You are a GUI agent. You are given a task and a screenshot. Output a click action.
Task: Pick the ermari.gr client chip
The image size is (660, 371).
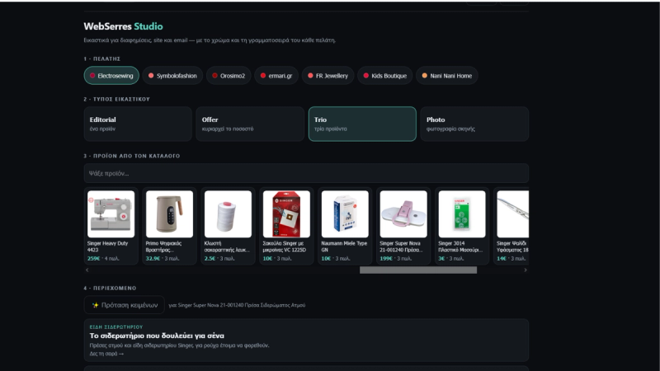click(x=276, y=76)
